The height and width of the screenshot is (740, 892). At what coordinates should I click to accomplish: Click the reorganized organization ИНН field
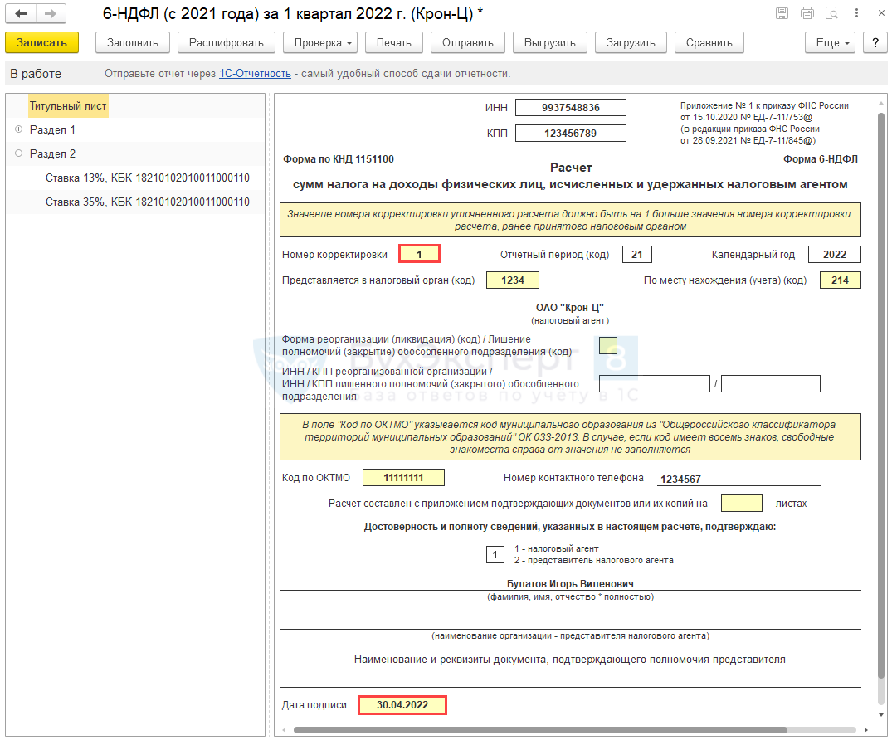654,384
